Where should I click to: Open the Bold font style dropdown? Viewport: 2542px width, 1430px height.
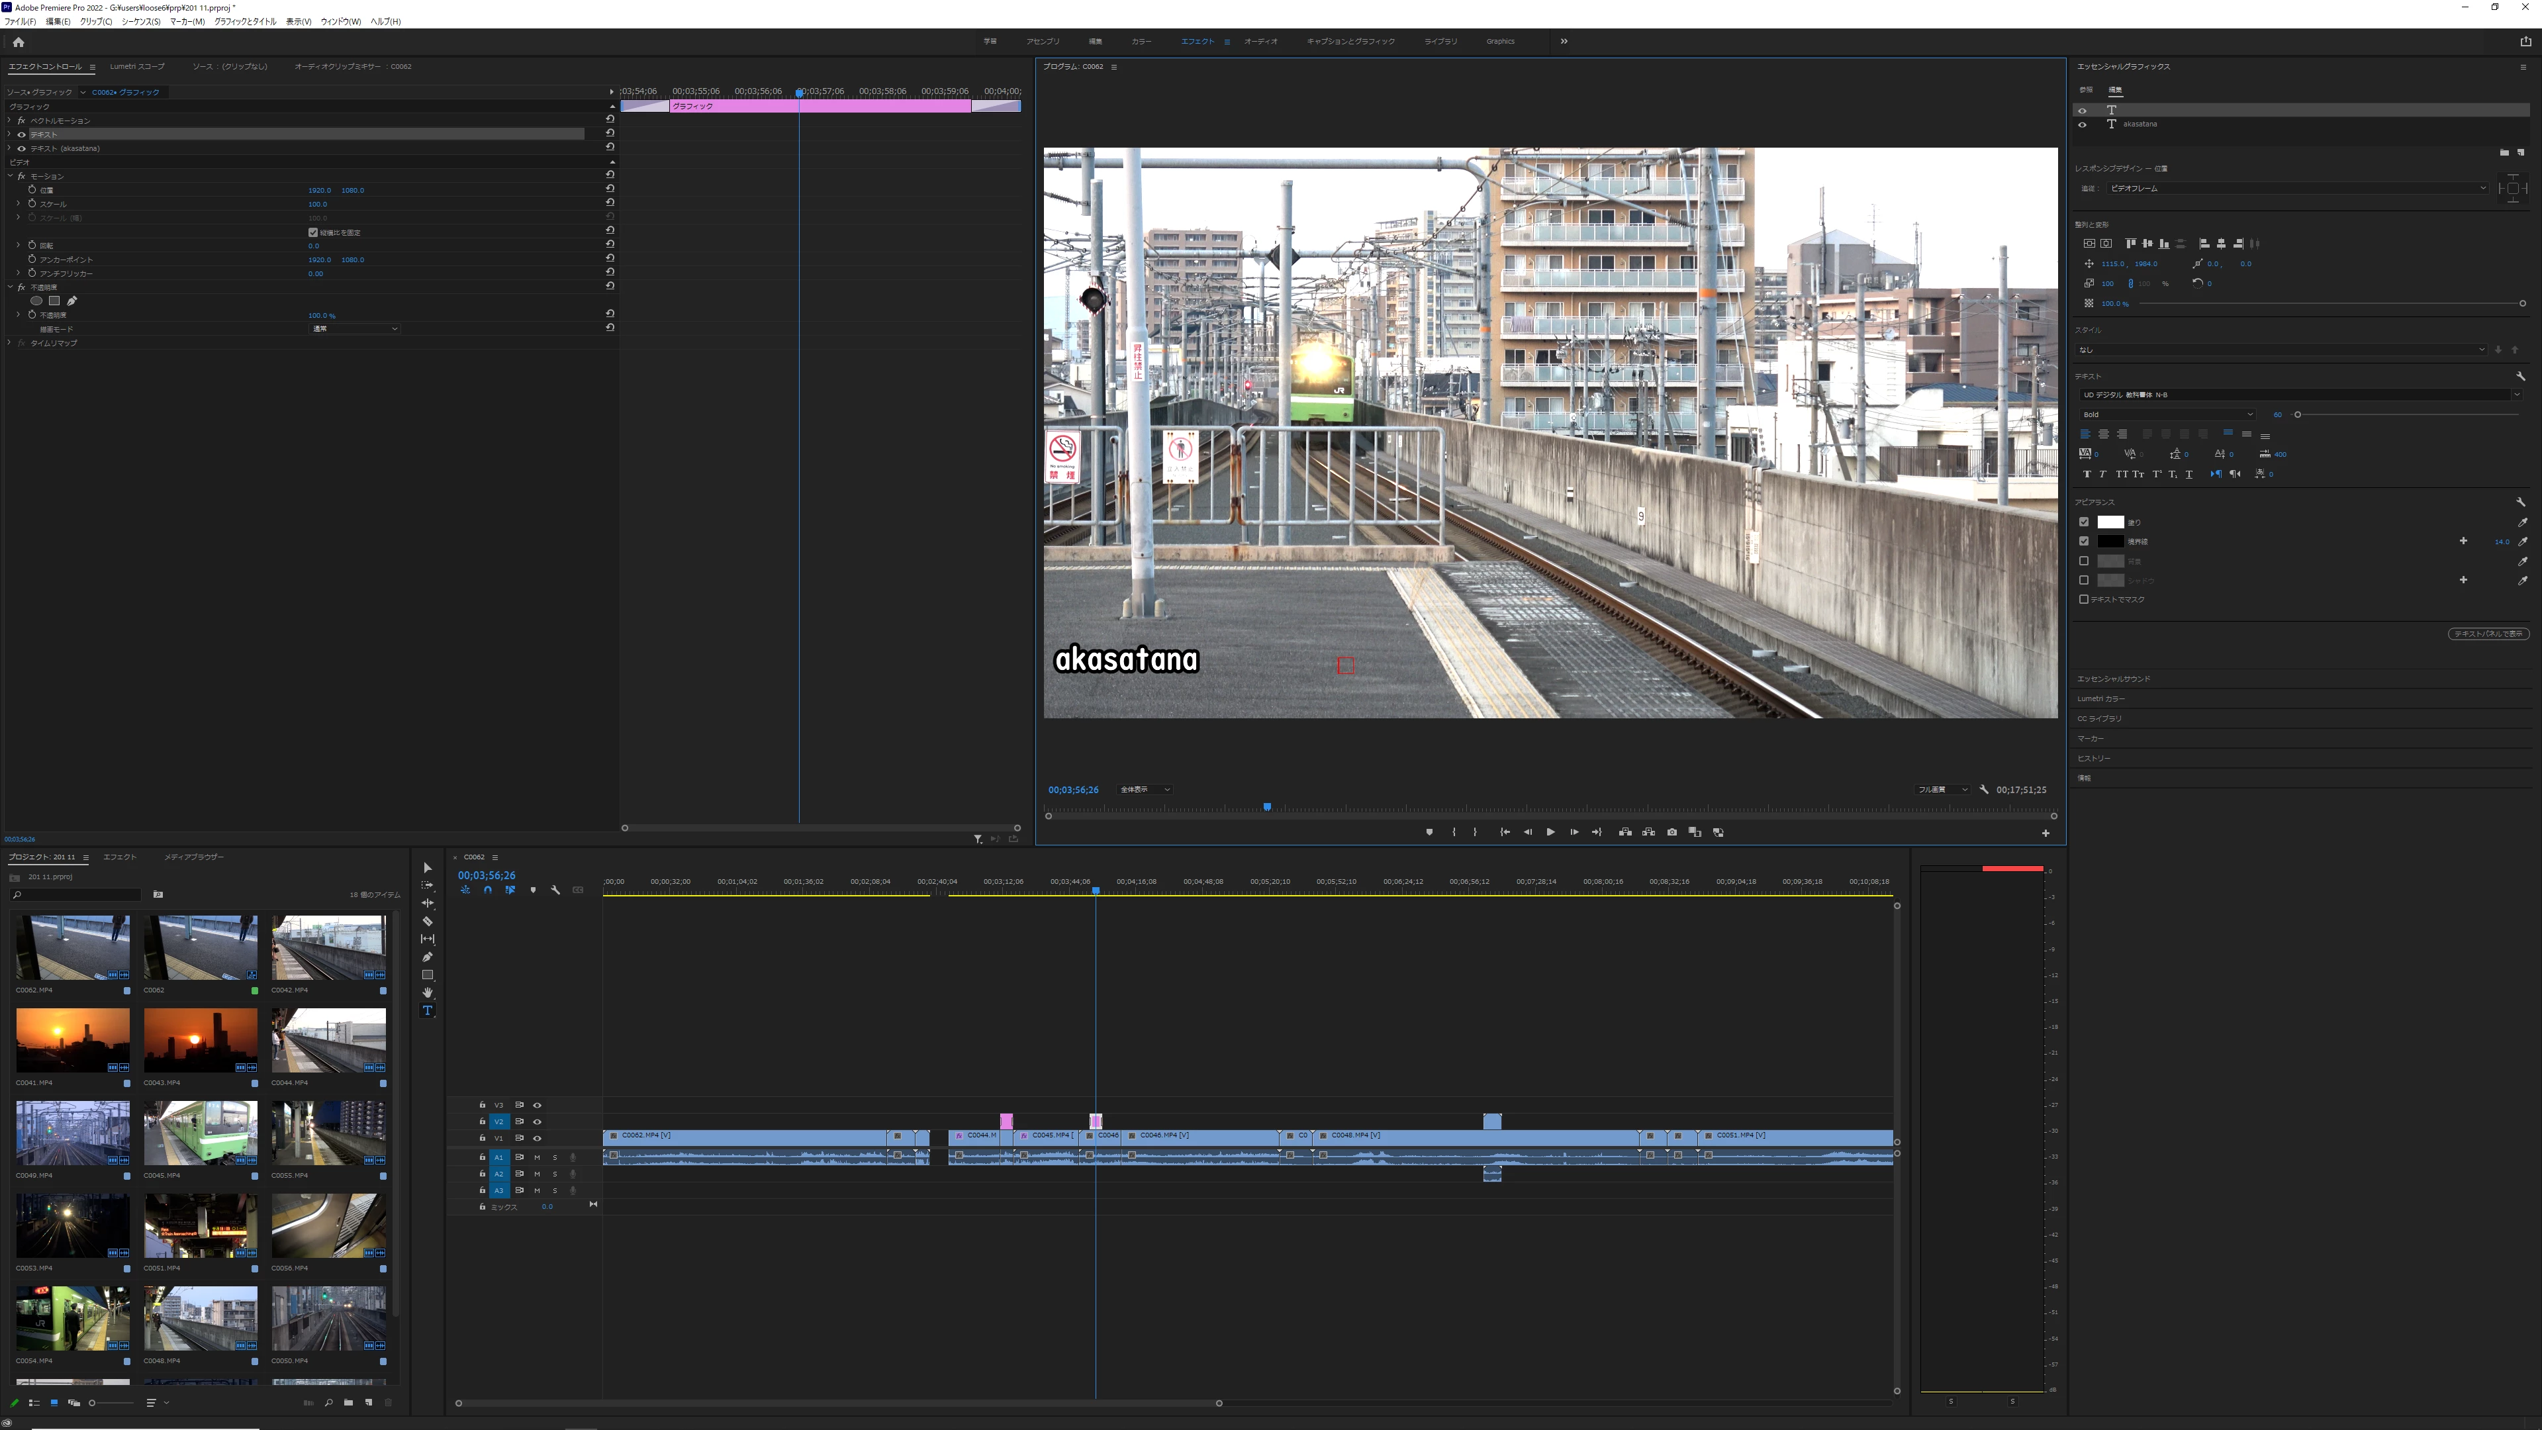tap(2167, 414)
